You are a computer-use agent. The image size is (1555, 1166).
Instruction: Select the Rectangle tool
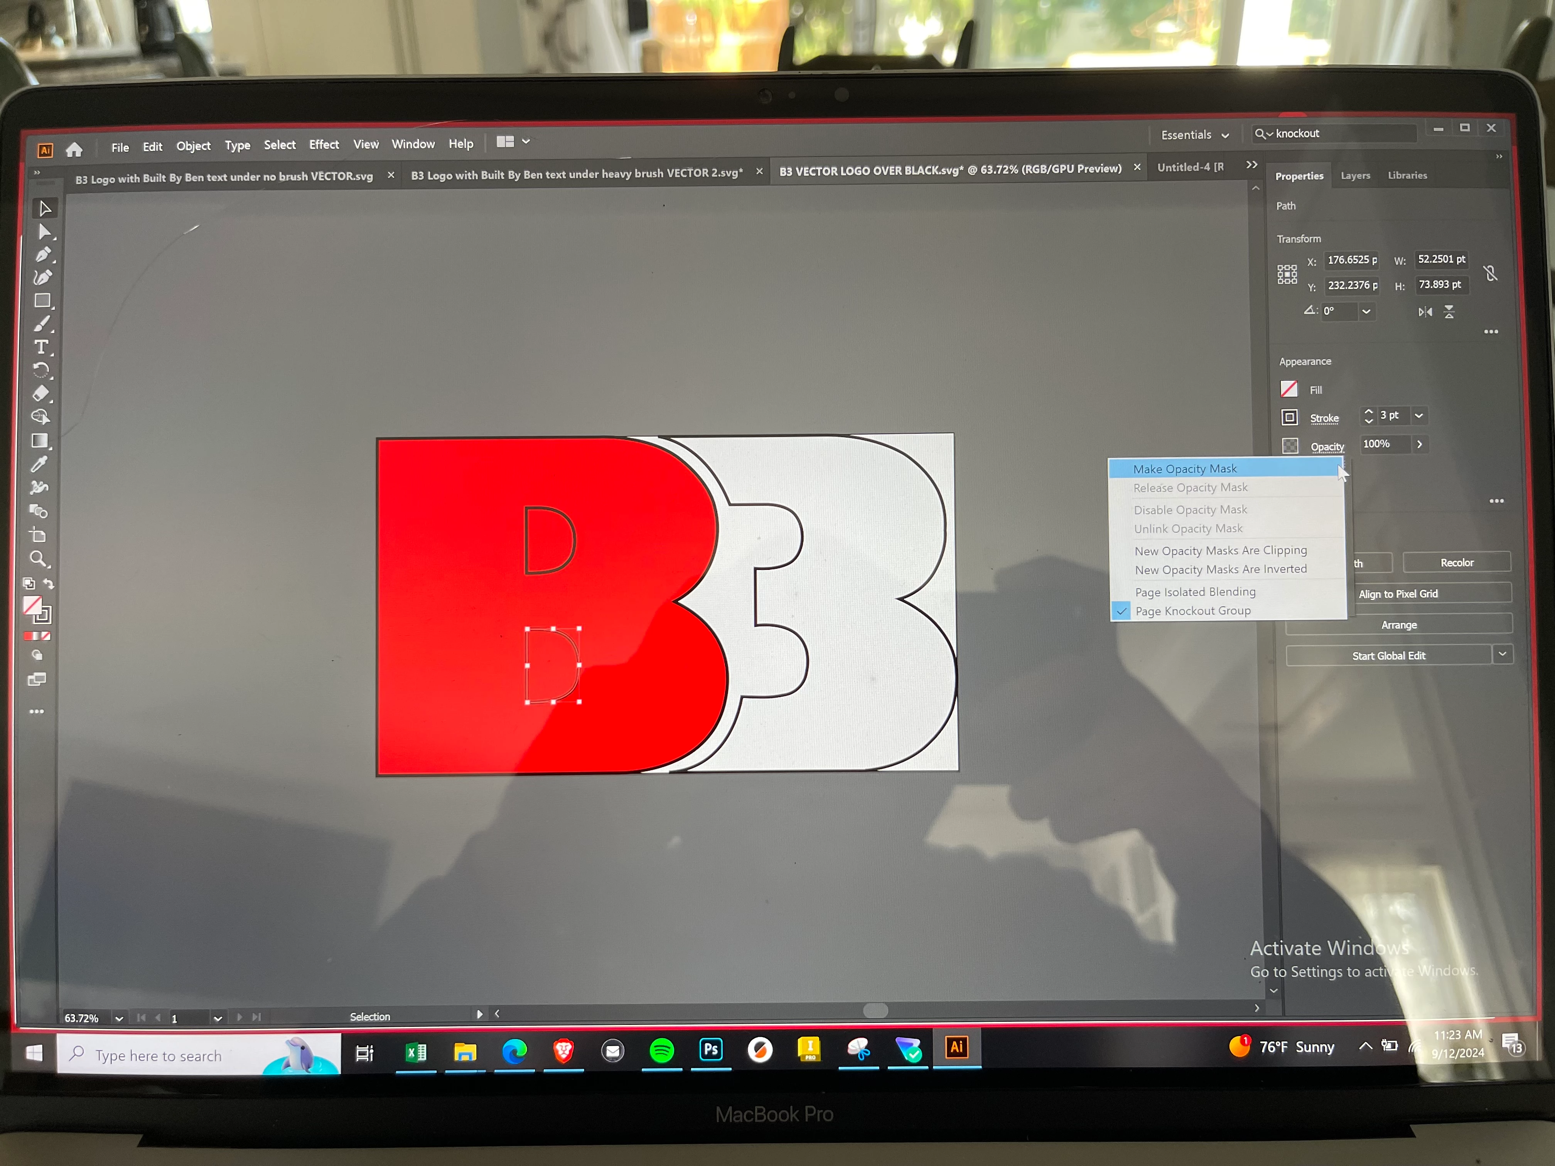pos(42,301)
